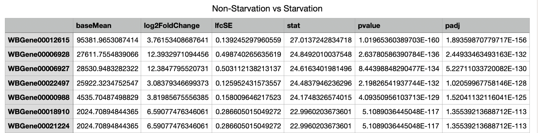Select the lfcSE column header

pyautogui.click(x=223, y=26)
